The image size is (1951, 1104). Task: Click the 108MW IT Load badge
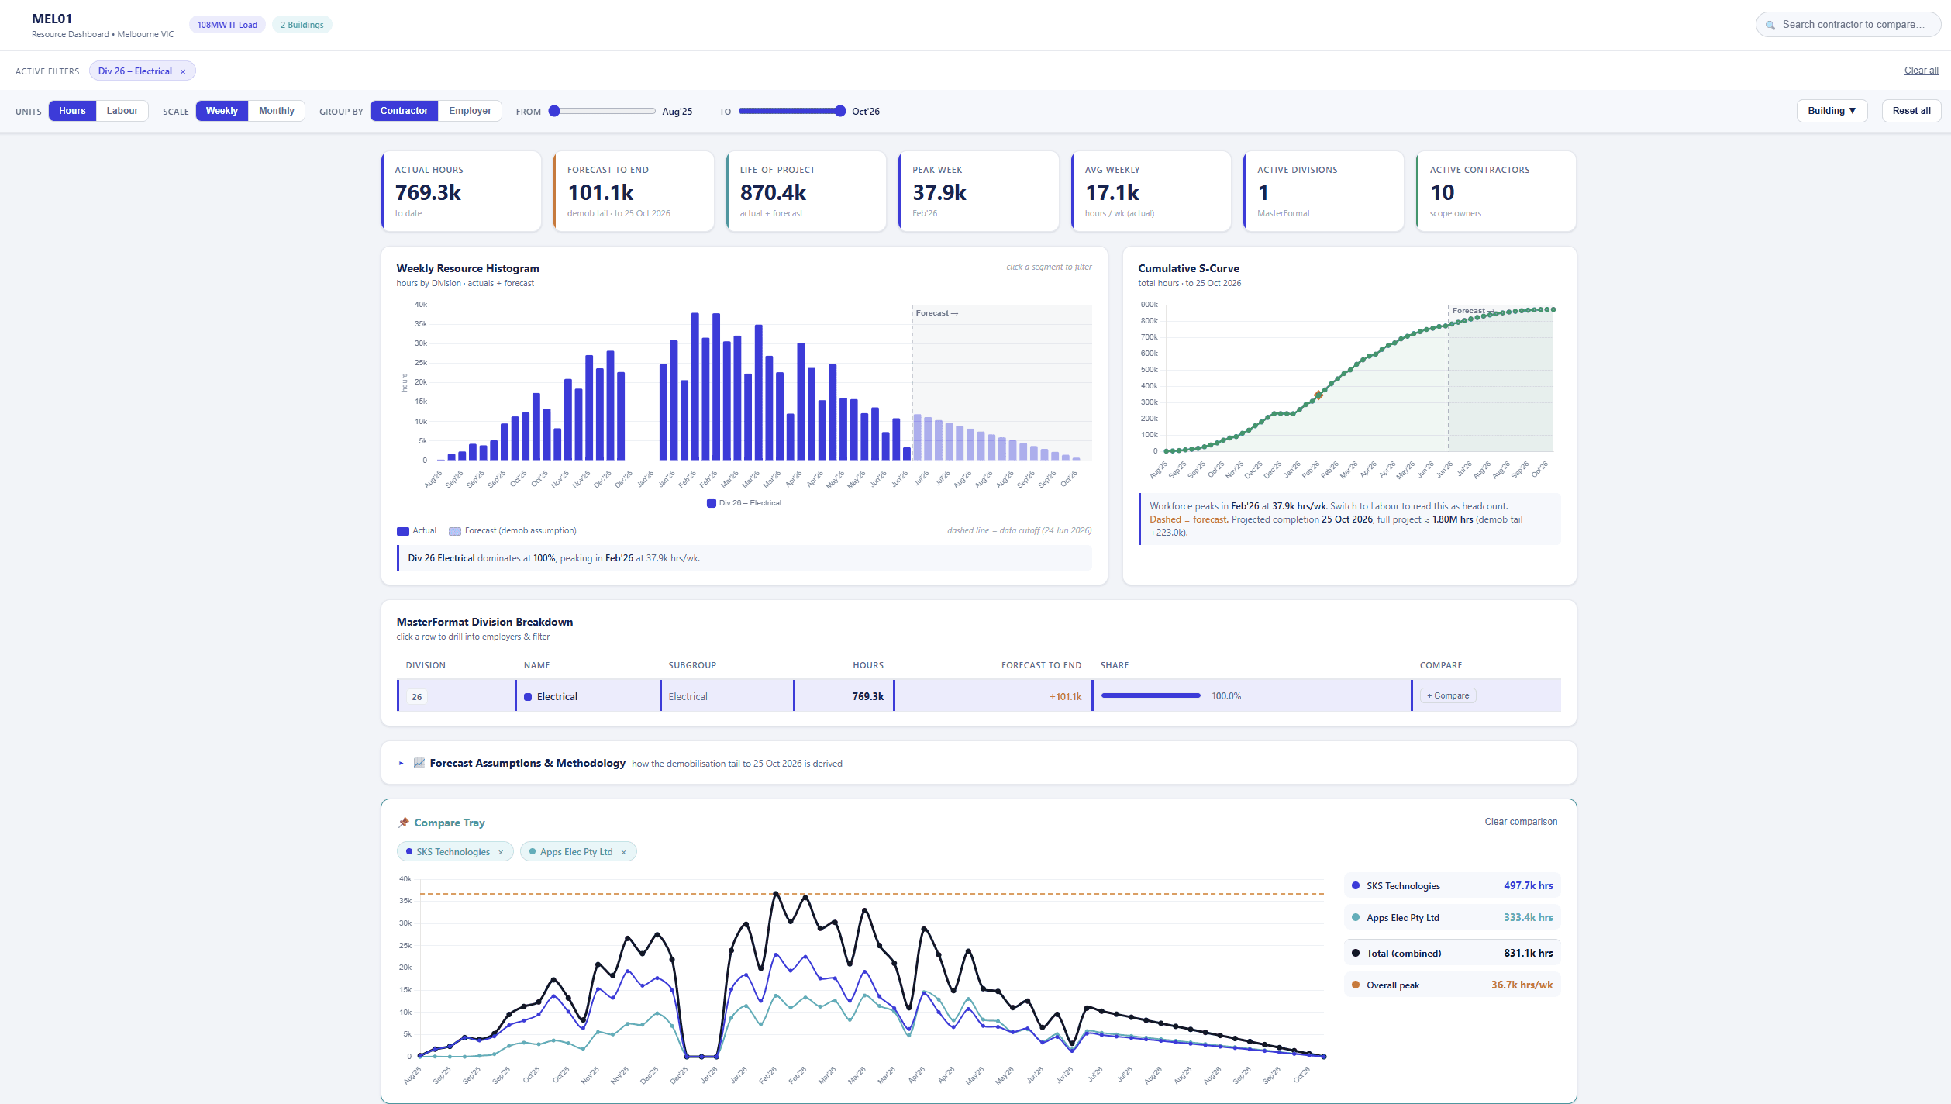coord(227,25)
